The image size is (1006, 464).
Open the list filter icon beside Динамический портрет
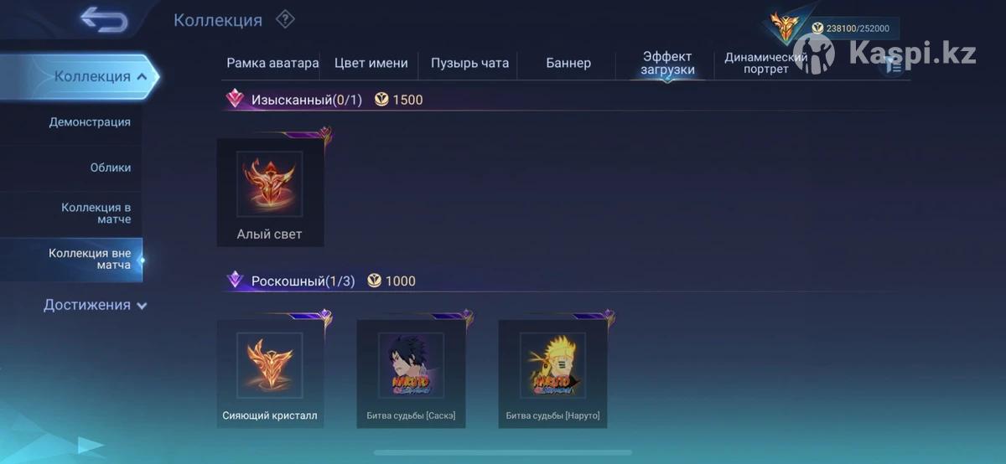(894, 65)
